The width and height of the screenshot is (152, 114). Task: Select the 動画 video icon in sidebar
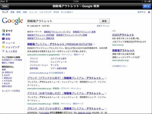pyautogui.click(x=3, y=39)
